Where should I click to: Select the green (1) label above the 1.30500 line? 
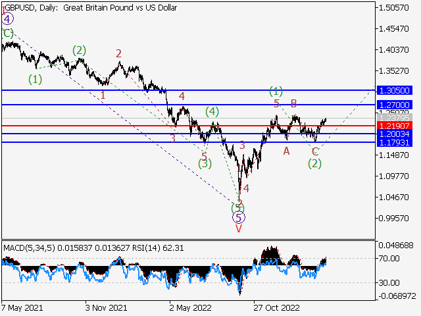[x=276, y=91]
